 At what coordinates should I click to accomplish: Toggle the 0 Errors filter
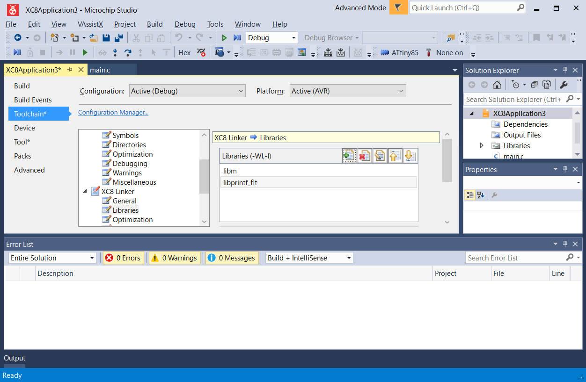pos(124,258)
